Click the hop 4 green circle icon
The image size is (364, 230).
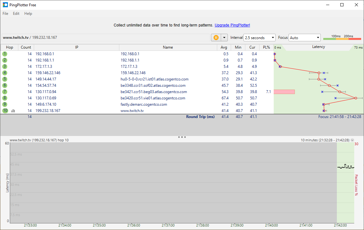coord(5,73)
